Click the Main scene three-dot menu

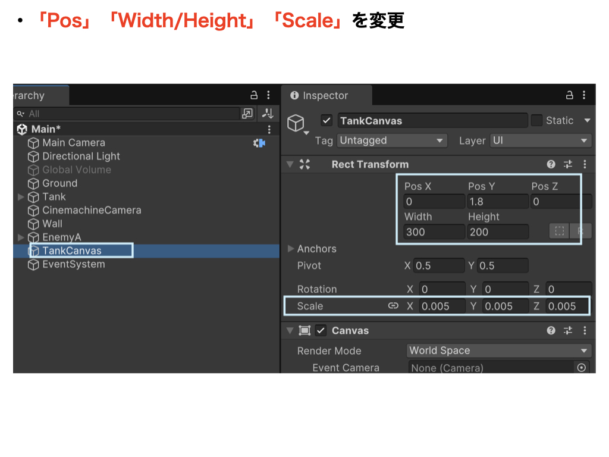click(269, 129)
